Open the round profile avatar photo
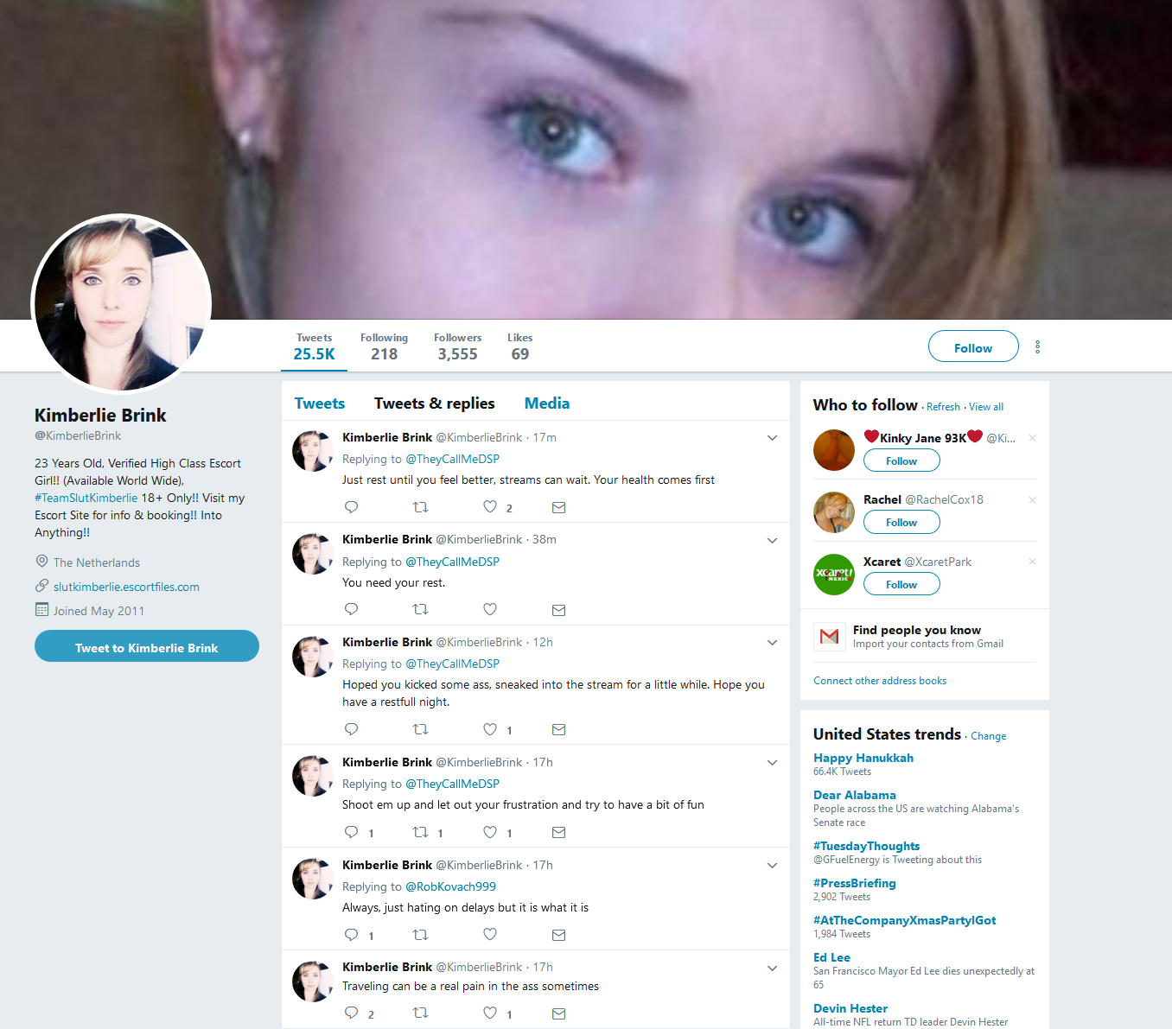The width and height of the screenshot is (1172, 1029). [121, 303]
